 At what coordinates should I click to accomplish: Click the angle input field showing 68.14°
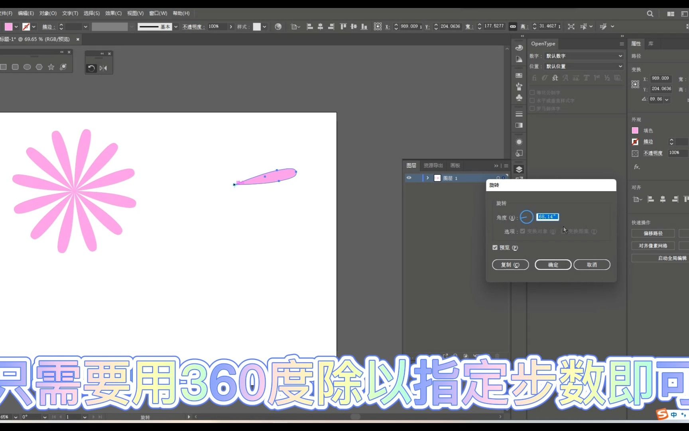[547, 217]
